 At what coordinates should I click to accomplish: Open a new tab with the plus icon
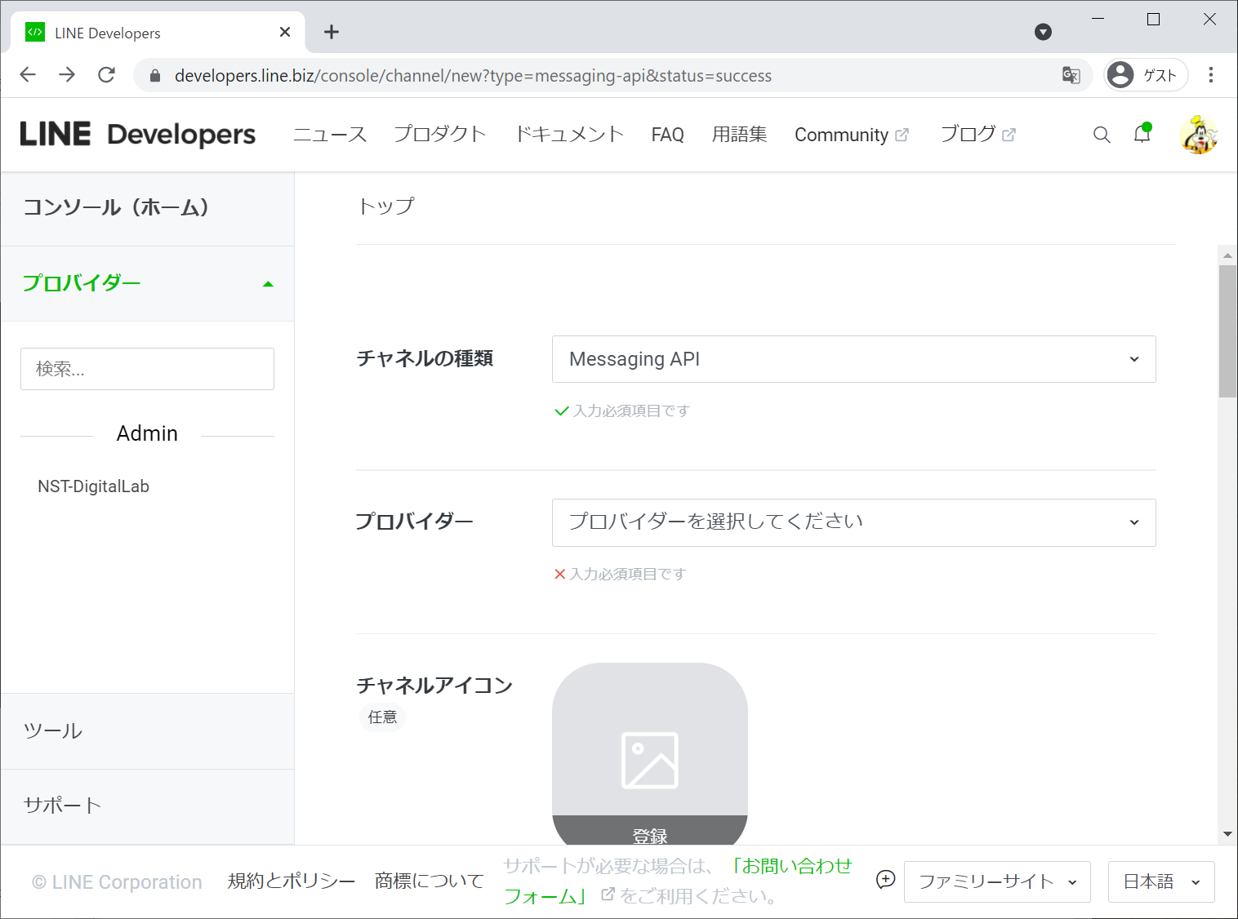(331, 32)
